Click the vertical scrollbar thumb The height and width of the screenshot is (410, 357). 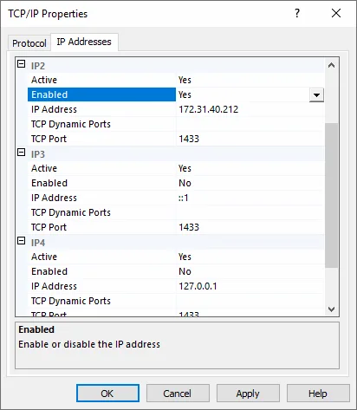[331, 195]
